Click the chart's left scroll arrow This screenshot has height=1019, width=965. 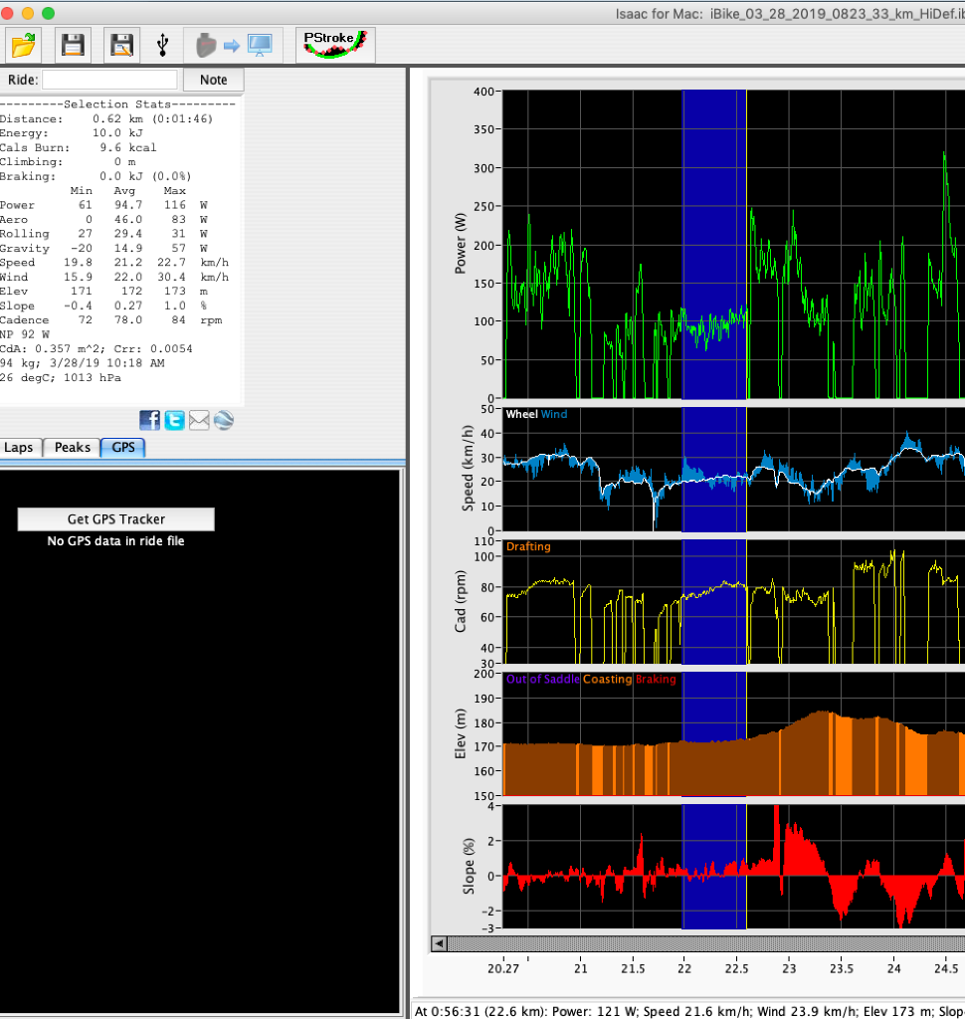click(x=439, y=942)
